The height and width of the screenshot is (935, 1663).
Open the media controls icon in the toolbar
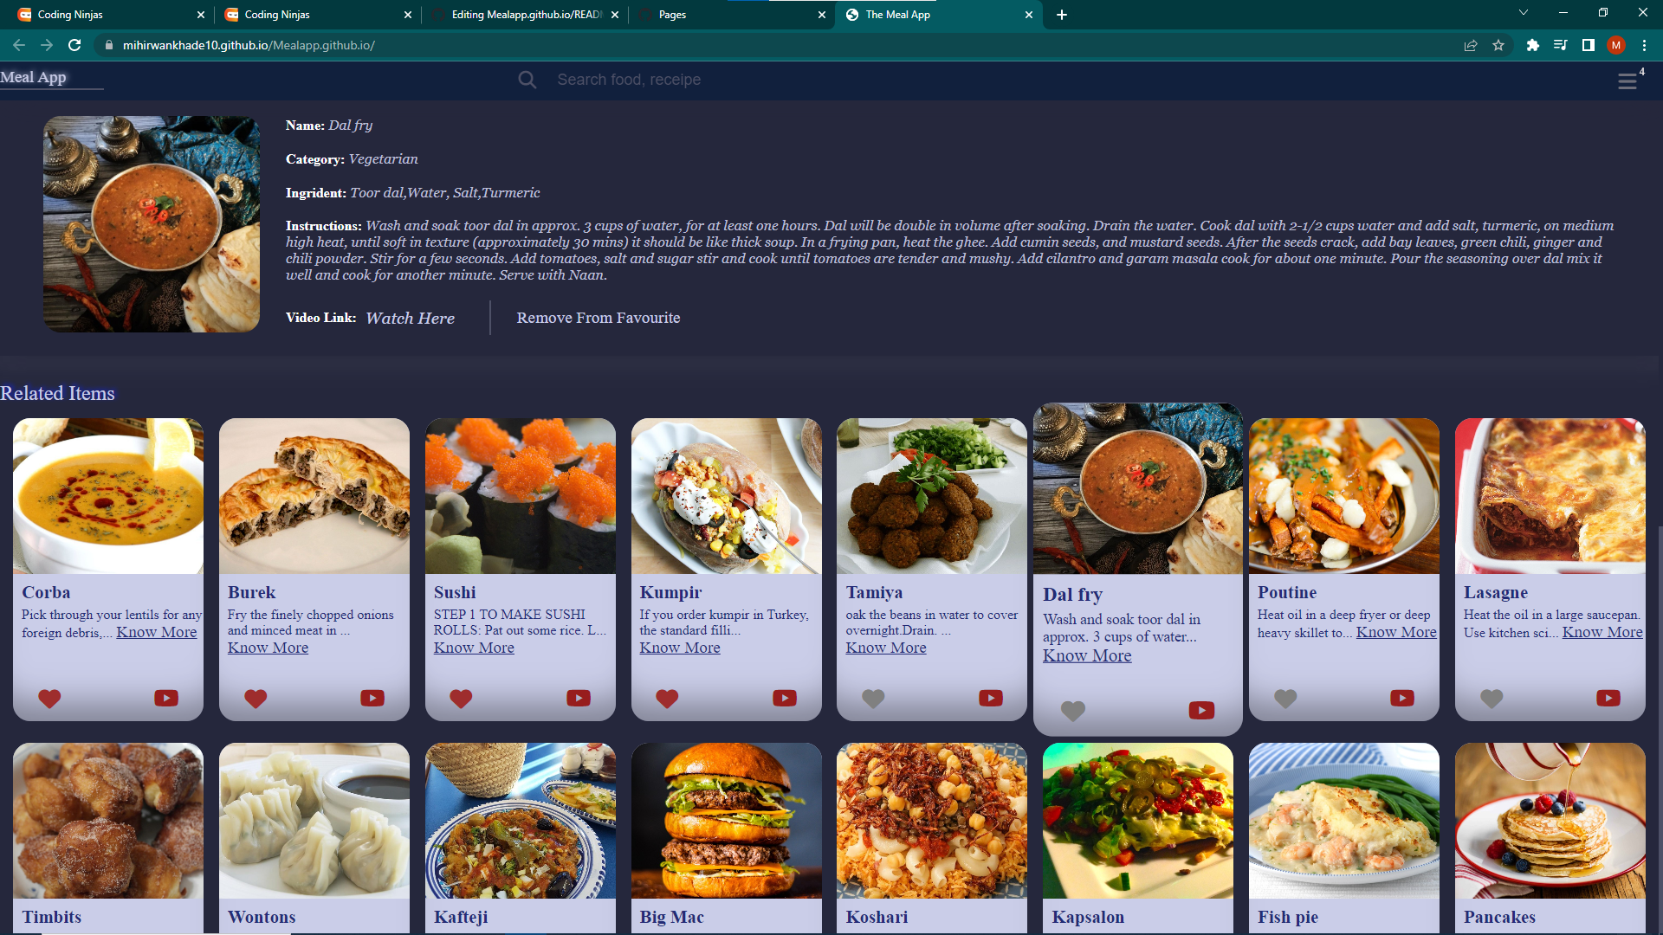point(1560,45)
